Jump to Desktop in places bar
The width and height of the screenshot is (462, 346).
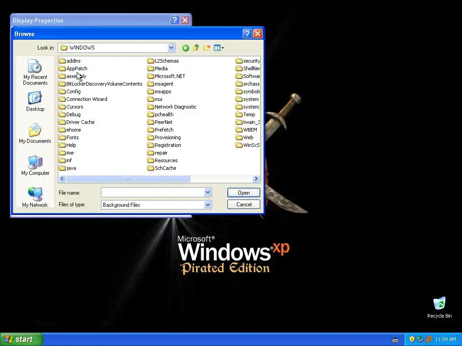coord(35,101)
